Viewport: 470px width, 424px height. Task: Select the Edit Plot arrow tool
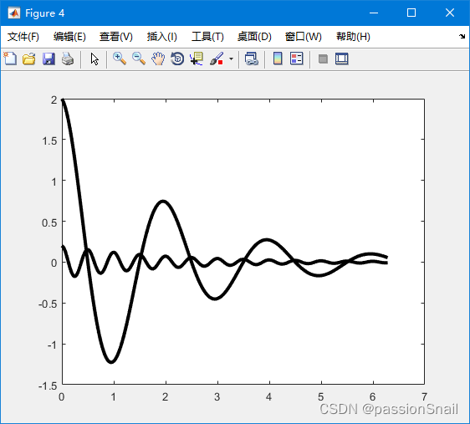coord(95,59)
